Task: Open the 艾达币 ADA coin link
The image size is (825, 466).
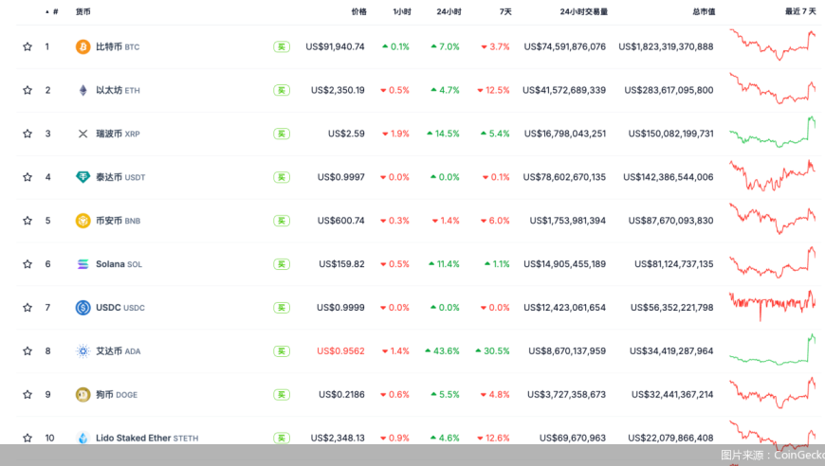Action: 119,351
